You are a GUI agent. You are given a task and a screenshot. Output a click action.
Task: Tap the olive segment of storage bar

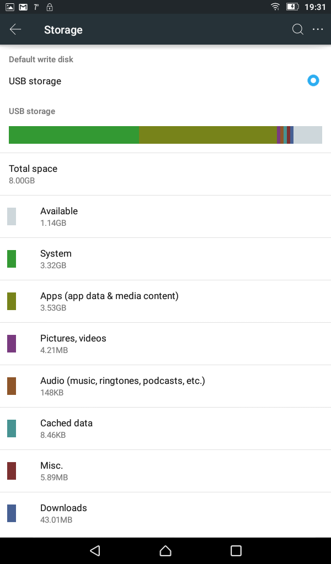click(208, 135)
